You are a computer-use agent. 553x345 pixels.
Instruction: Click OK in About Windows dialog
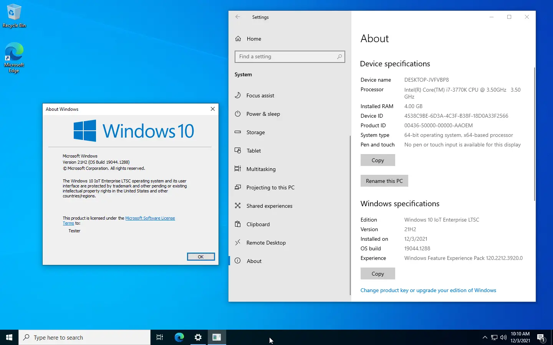pos(201,257)
